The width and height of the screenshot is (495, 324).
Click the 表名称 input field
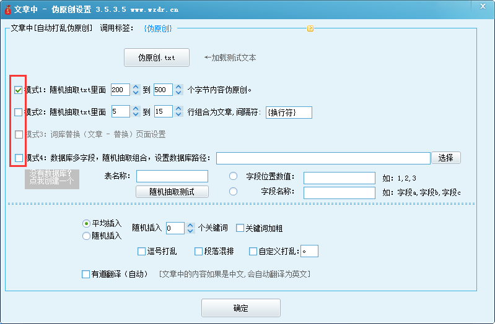click(172, 176)
